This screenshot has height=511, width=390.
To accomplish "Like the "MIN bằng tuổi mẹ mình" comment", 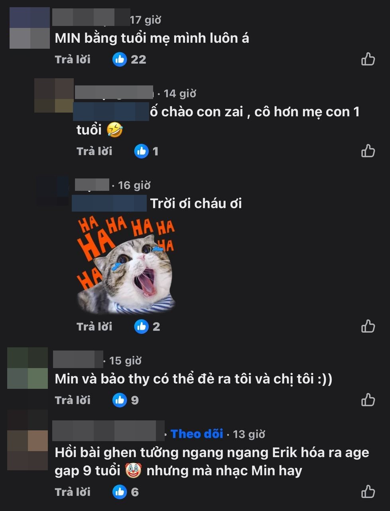I will pyautogui.click(x=368, y=59).
